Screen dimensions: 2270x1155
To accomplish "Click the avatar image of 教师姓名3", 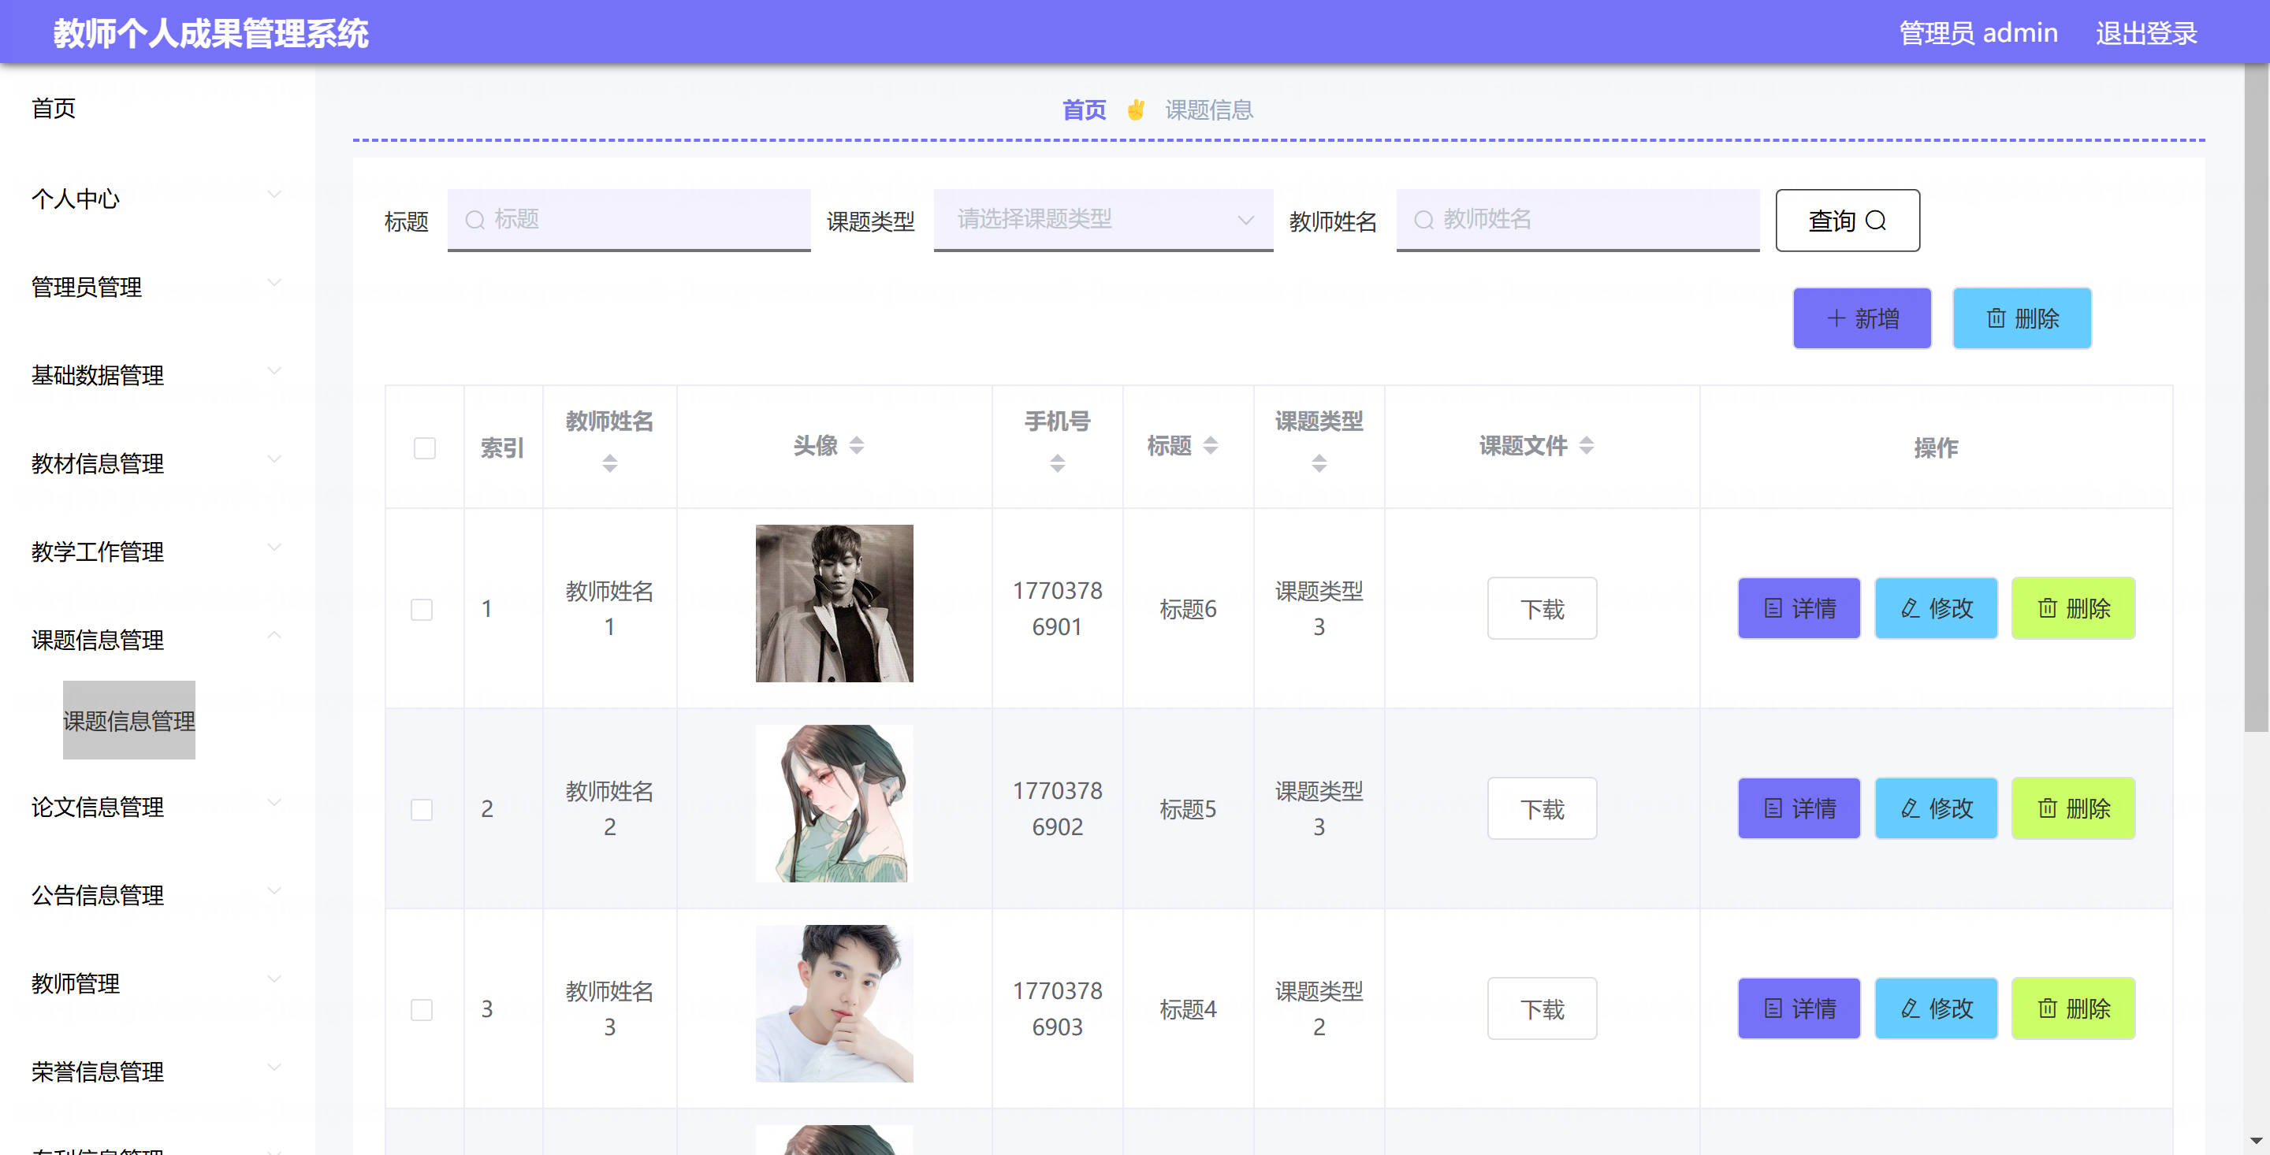I will click(835, 1004).
